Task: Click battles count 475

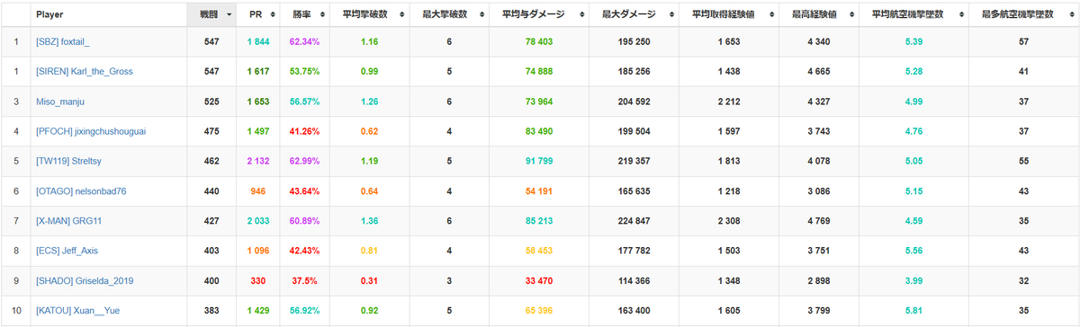Action: pos(212,131)
